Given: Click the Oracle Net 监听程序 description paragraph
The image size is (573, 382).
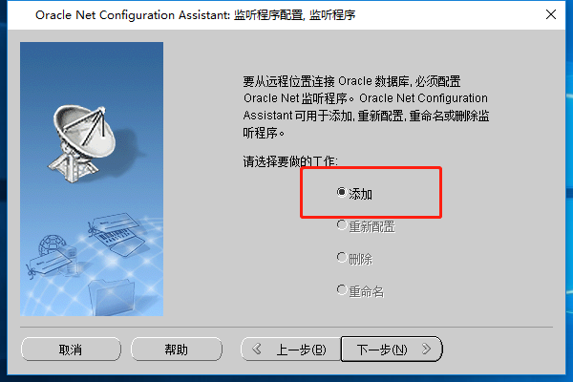Looking at the screenshot, I should 366,107.
